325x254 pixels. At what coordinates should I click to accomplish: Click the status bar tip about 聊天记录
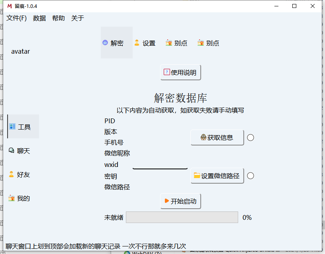pyautogui.click(x=96, y=246)
